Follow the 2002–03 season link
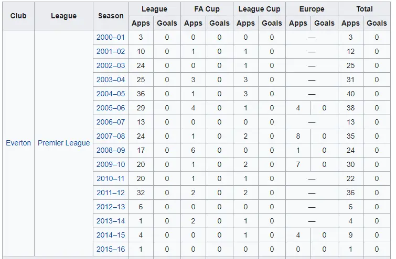The height and width of the screenshot is (259, 396). click(111, 66)
